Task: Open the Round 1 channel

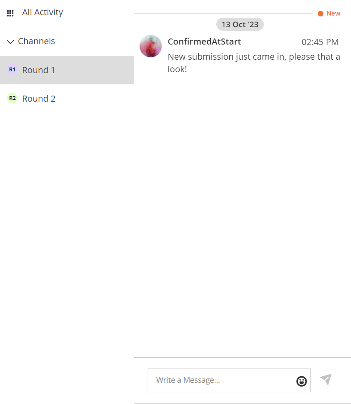Action: (x=67, y=70)
